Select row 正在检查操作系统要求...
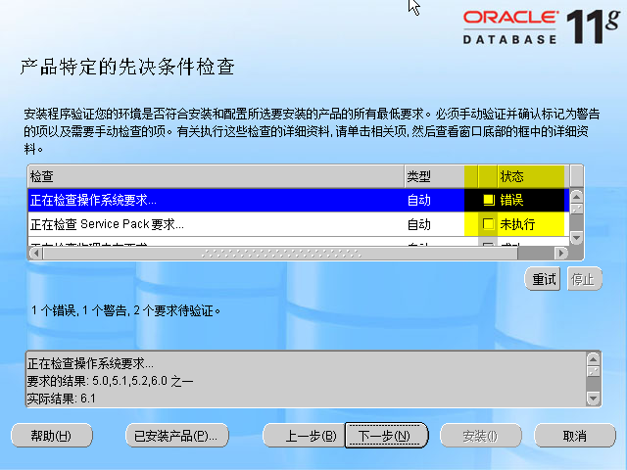 point(298,200)
